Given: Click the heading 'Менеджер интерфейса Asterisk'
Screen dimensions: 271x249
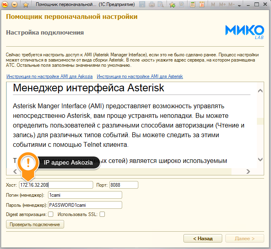Looking at the screenshot, I should 88,88.
